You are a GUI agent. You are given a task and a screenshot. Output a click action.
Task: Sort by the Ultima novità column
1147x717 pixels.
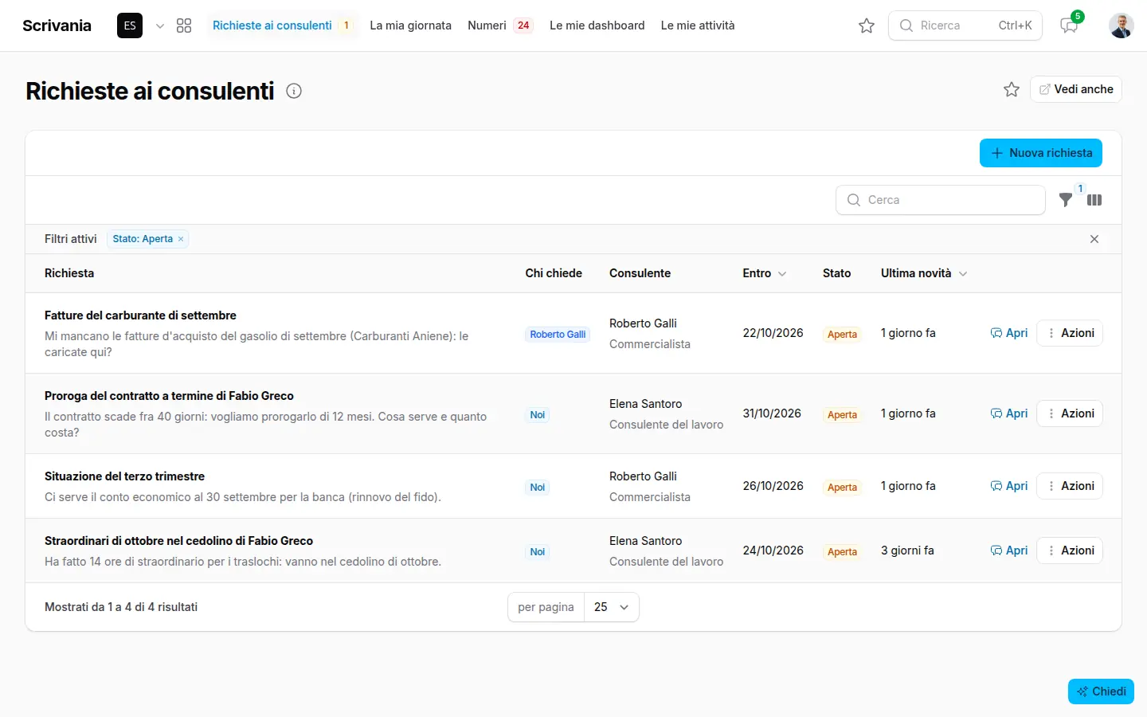924,273
